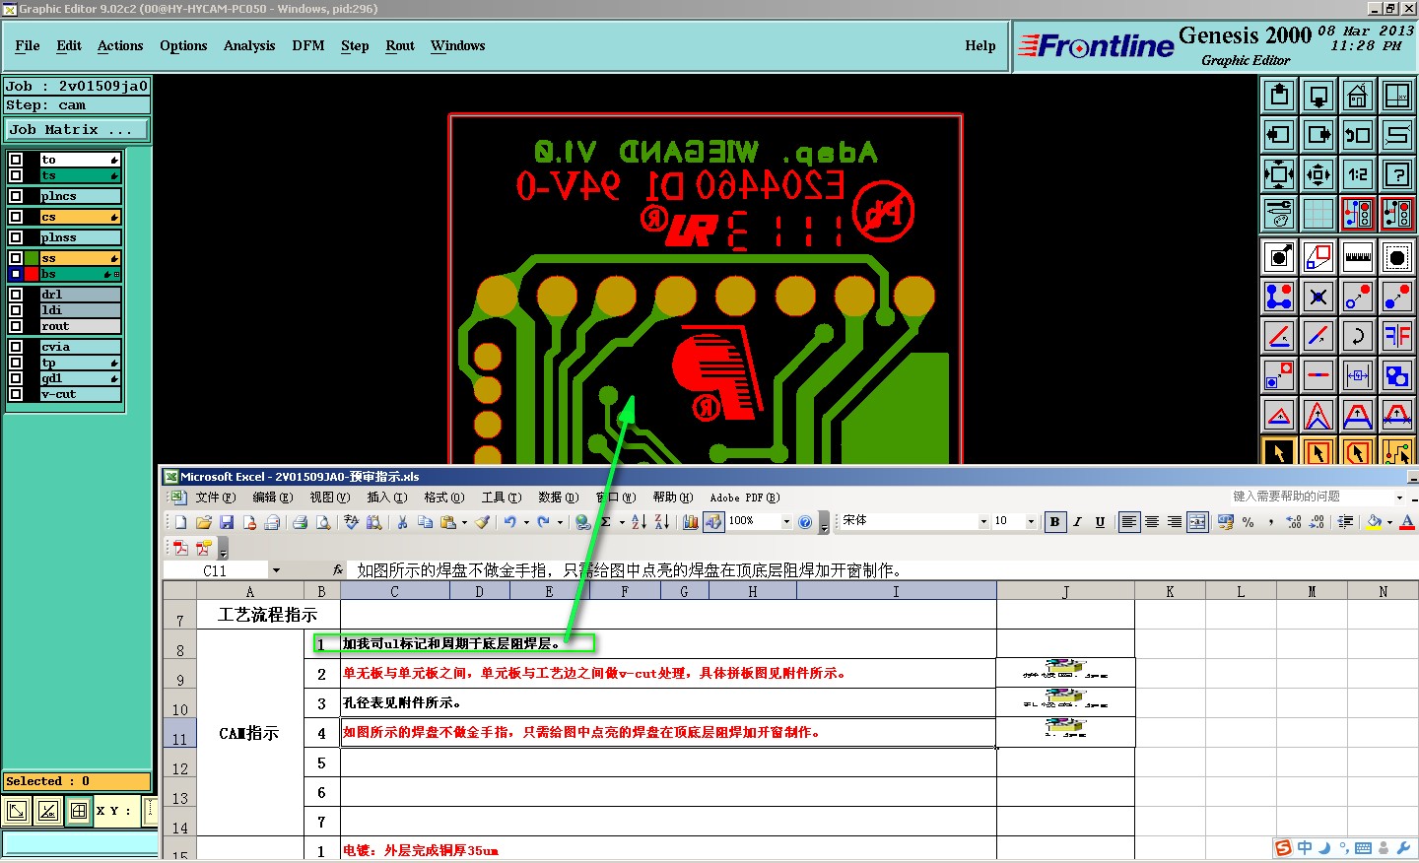
Task: Expand the Excel help question box dropdown
Action: point(1399,498)
